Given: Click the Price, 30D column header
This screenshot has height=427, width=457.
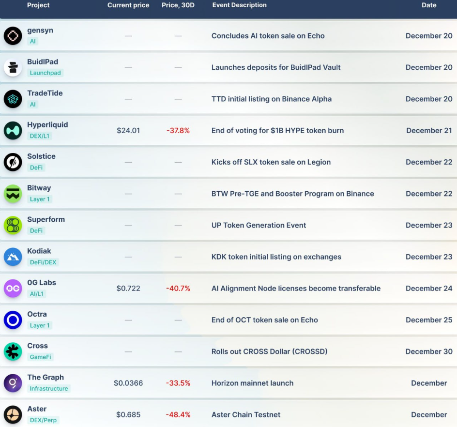Looking at the screenshot, I should [178, 5].
